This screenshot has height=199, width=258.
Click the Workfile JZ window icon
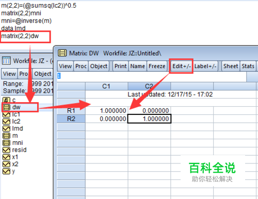(x=6, y=61)
